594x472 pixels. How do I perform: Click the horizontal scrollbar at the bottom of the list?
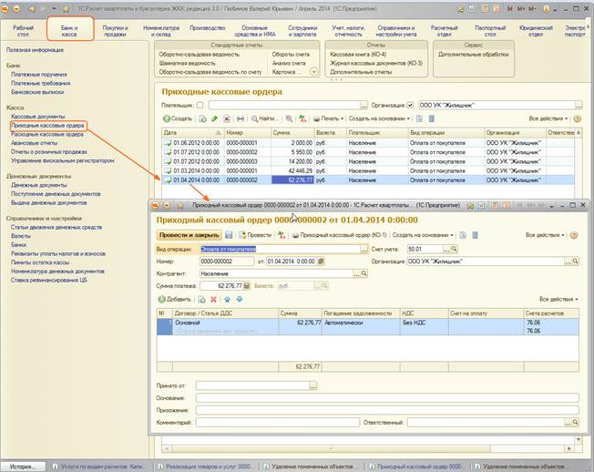pos(331,448)
